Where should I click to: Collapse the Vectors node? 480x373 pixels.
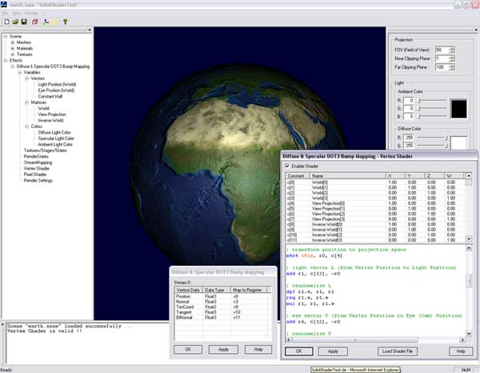click(26, 78)
